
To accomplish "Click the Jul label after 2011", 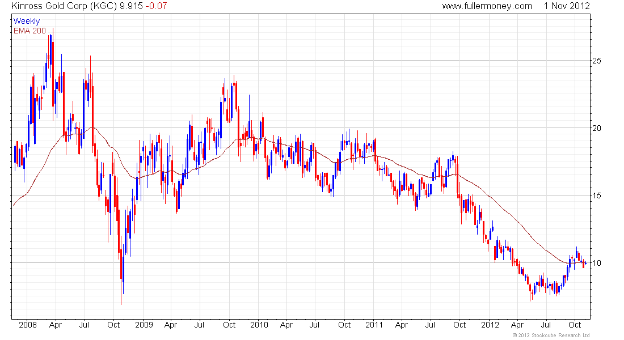I will (x=430, y=325).
